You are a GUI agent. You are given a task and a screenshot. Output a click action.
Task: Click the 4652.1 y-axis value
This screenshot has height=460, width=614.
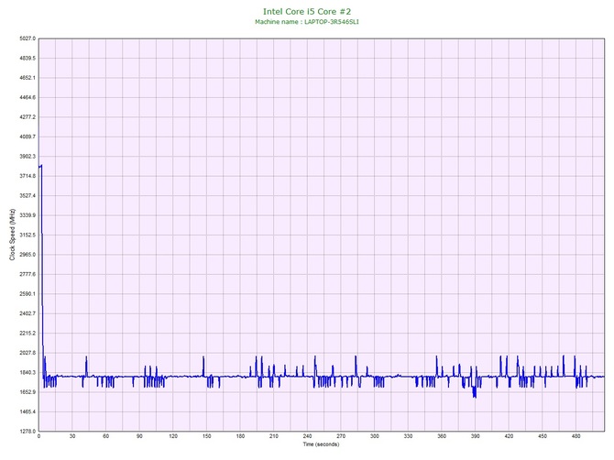(x=27, y=78)
